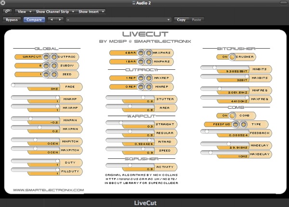
Task: Click the AREA slider handle
Action: click(130, 106)
